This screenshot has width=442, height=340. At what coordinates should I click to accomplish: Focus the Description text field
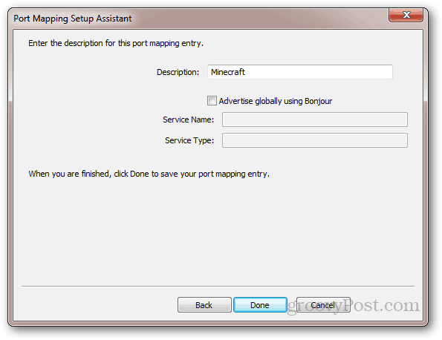point(300,72)
